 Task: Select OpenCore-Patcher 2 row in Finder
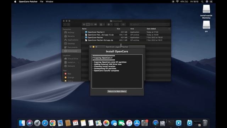tap(126, 32)
